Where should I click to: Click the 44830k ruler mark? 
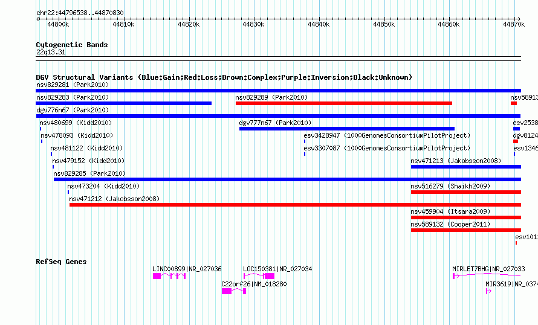coord(253,24)
